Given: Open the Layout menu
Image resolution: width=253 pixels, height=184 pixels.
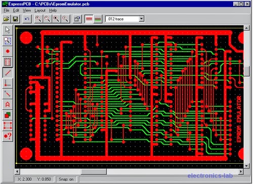Looking at the screenshot, I should (x=40, y=11).
